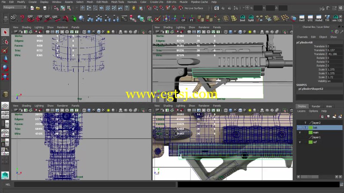
Task: Click the New Scene icon
Action: [32, 8]
